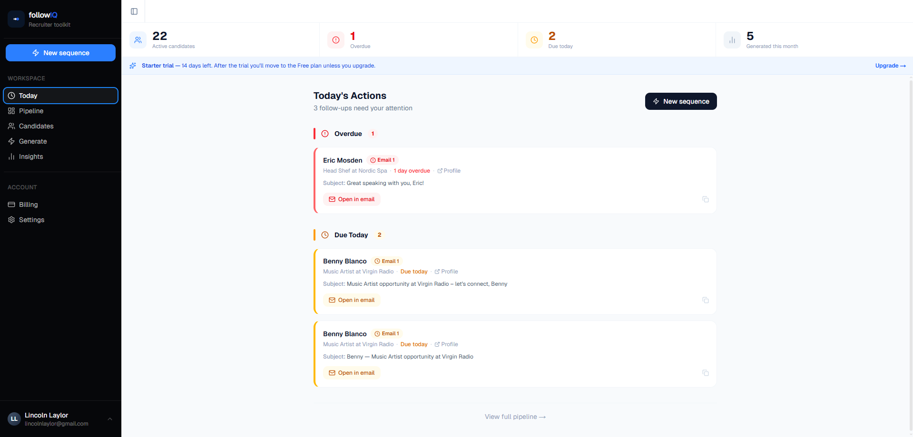Copy the 'Benny — Music Artist opportunity' email icon
This screenshot has height=437, width=913.
[x=706, y=373]
